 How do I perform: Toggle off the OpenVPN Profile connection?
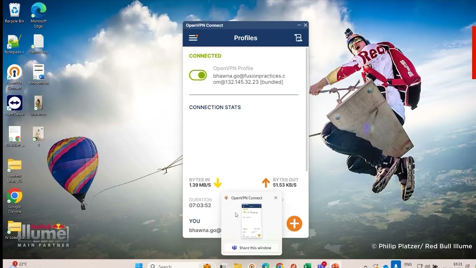(x=198, y=75)
